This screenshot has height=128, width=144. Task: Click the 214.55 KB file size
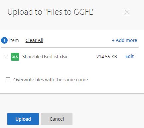pyautogui.click(x=107, y=57)
